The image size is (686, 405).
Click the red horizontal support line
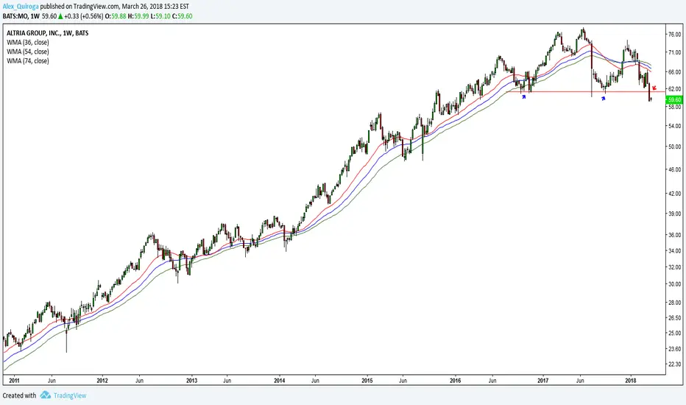click(585, 91)
